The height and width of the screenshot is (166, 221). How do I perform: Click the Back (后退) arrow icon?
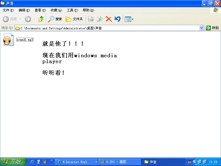(x=6, y=19)
